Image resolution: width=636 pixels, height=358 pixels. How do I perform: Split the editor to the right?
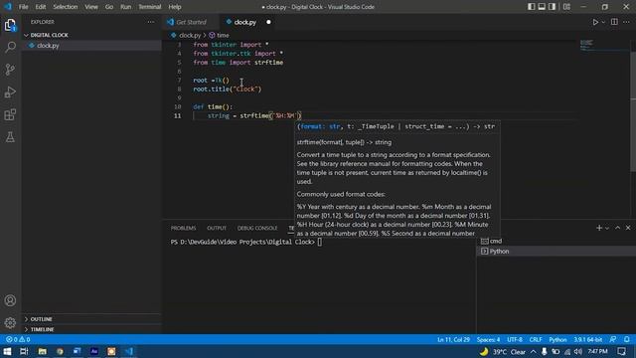tap(614, 22)
